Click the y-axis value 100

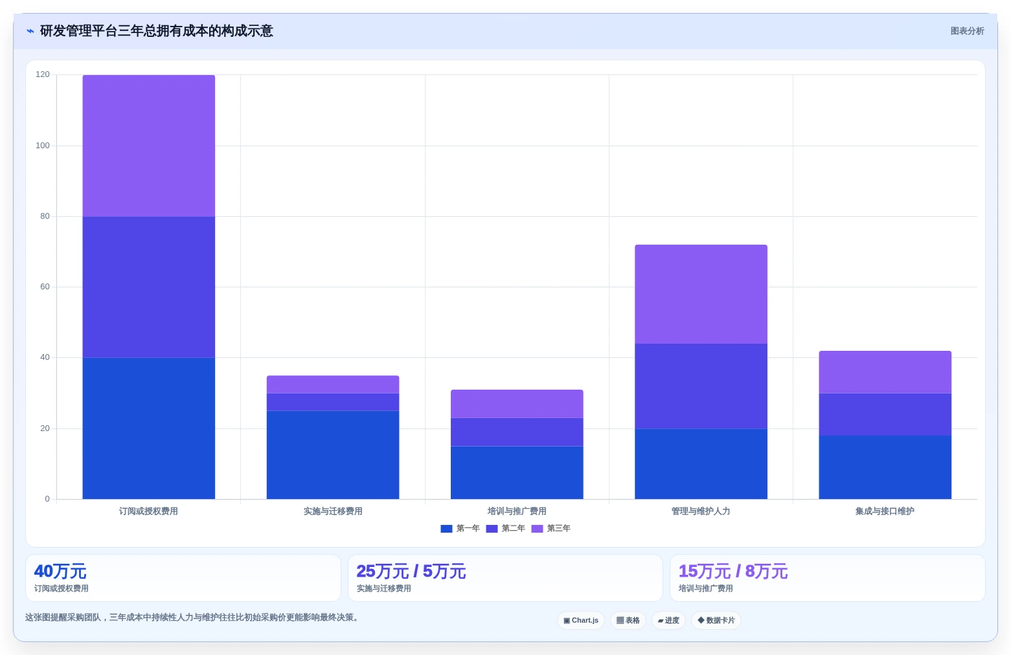43,146
